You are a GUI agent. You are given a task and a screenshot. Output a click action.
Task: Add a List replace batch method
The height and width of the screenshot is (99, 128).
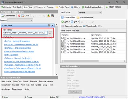(36, 85)
